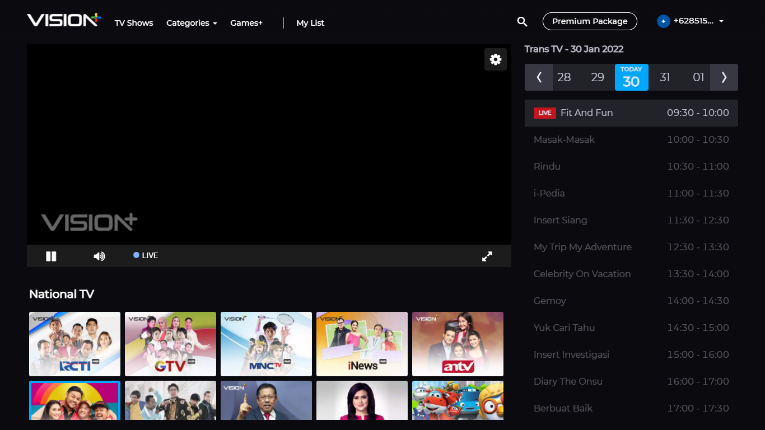Click the red LIVE badge beside Fit And Fun
The height and width of the screenshot is (430, 765).
[544, 113]
